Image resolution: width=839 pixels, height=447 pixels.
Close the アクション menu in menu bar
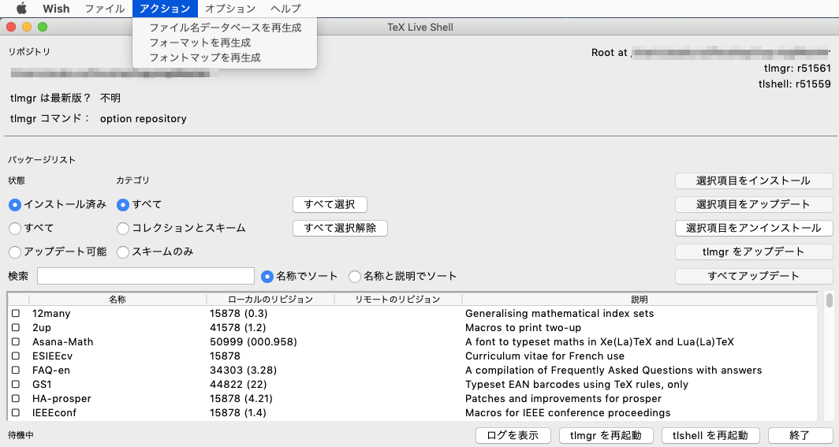point(165,9)
